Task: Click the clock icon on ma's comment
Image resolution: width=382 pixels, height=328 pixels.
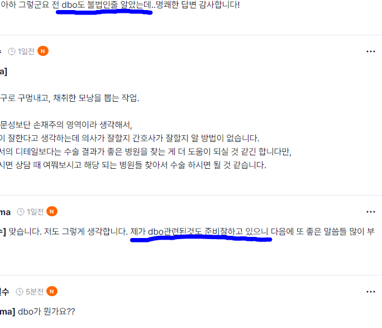Action: tap(21, 212)
